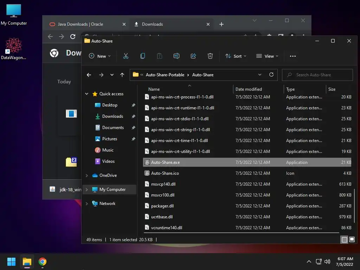Click Chrome's back navigation arrow
The image size is (360, 270).
(x=50, y=37)
